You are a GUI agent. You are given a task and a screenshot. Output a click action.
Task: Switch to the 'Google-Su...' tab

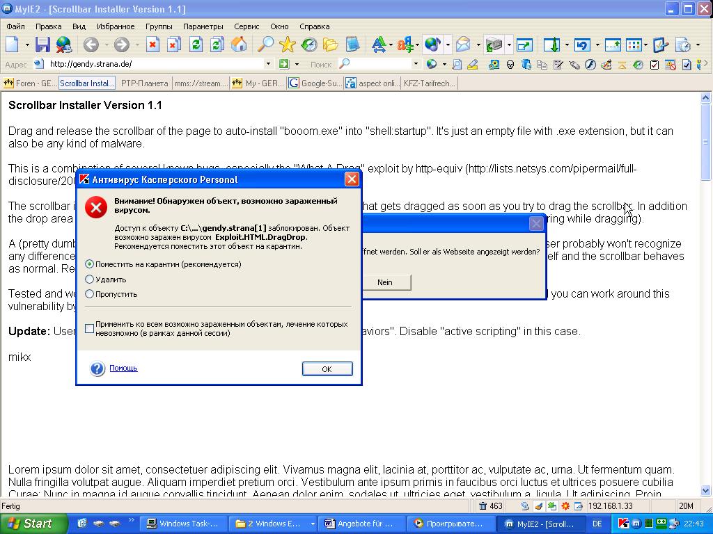[315, 83]
